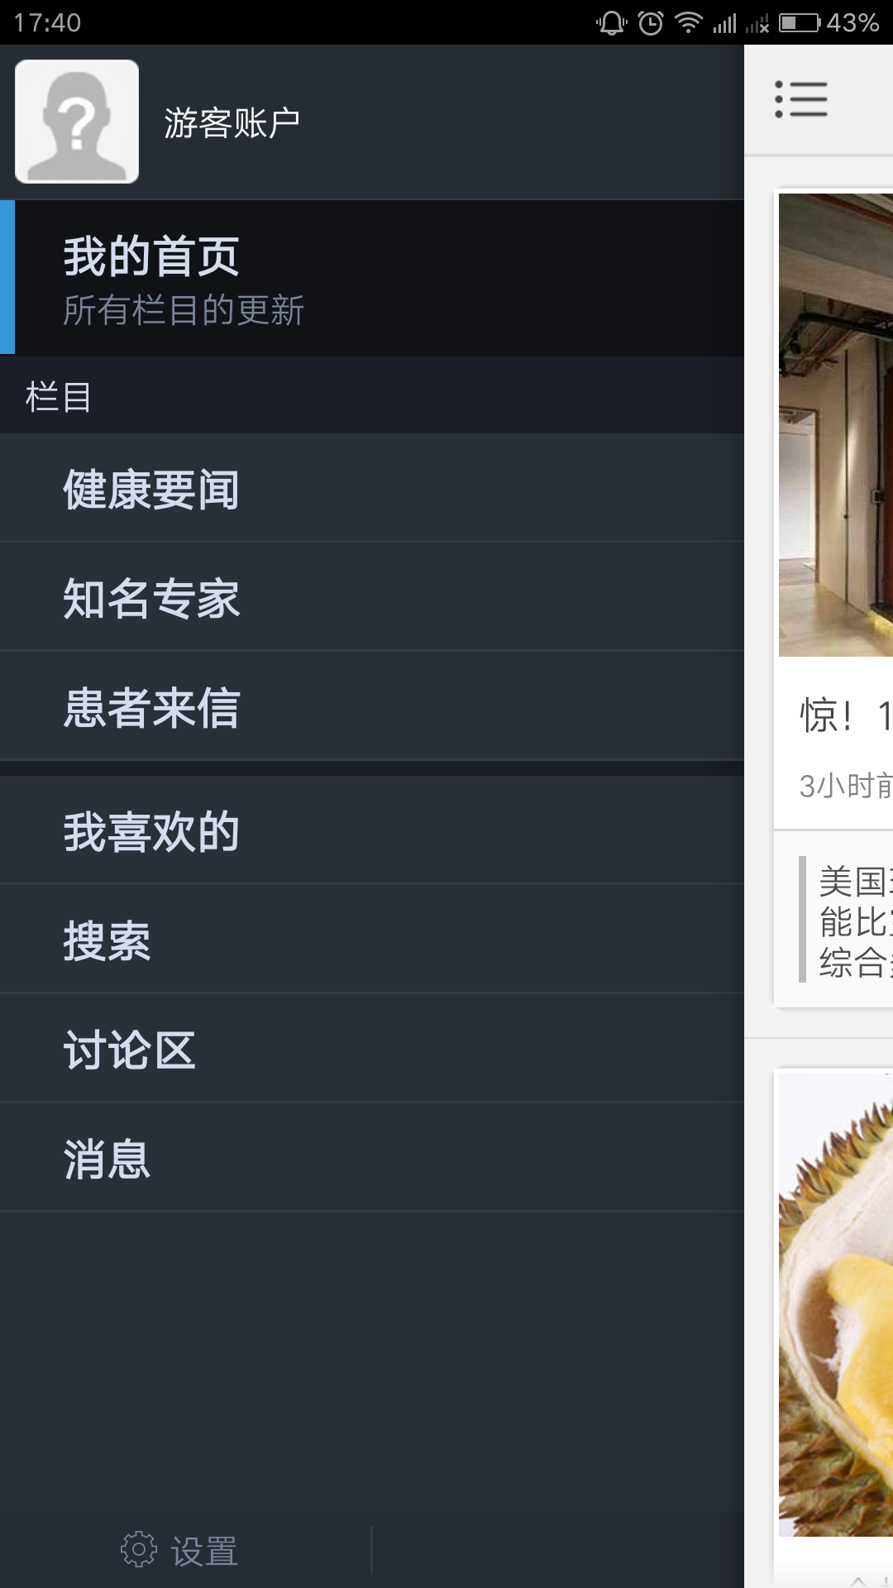Open the 设置 settings label
This screenshot has height=1588, width=893.
[x=204, y=1551]
